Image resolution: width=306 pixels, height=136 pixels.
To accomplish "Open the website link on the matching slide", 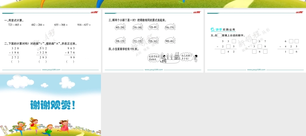I will click(154, 70).
